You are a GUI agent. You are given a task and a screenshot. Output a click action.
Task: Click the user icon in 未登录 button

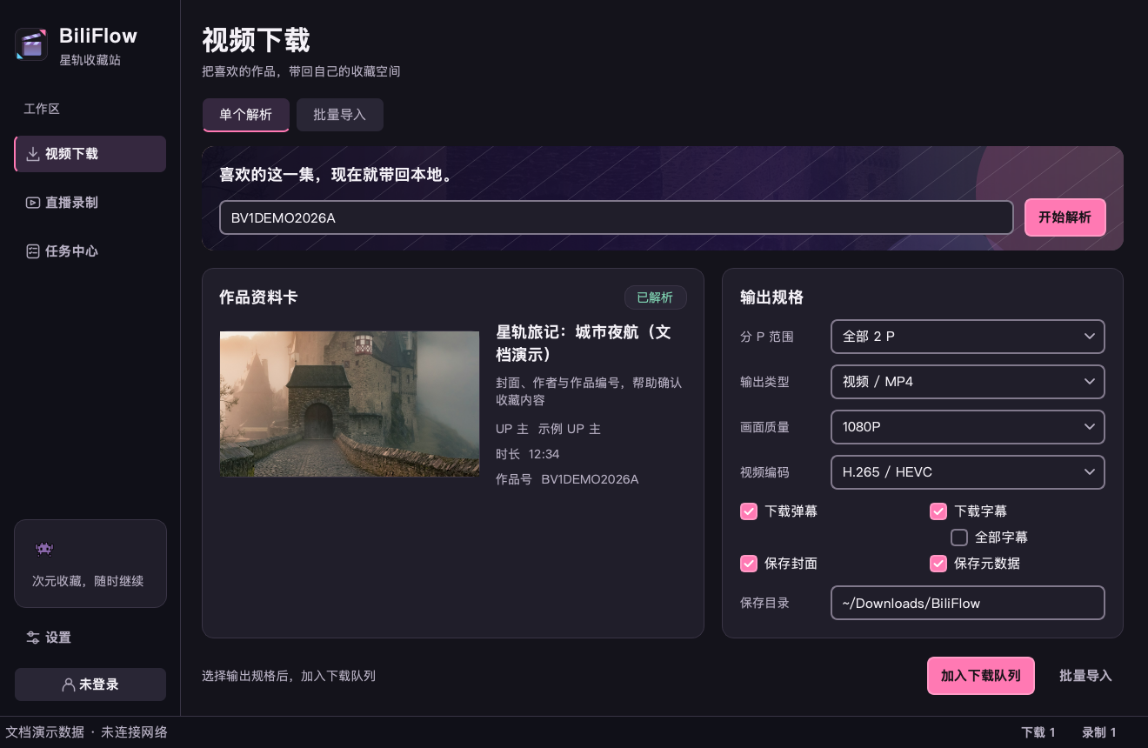68,685
